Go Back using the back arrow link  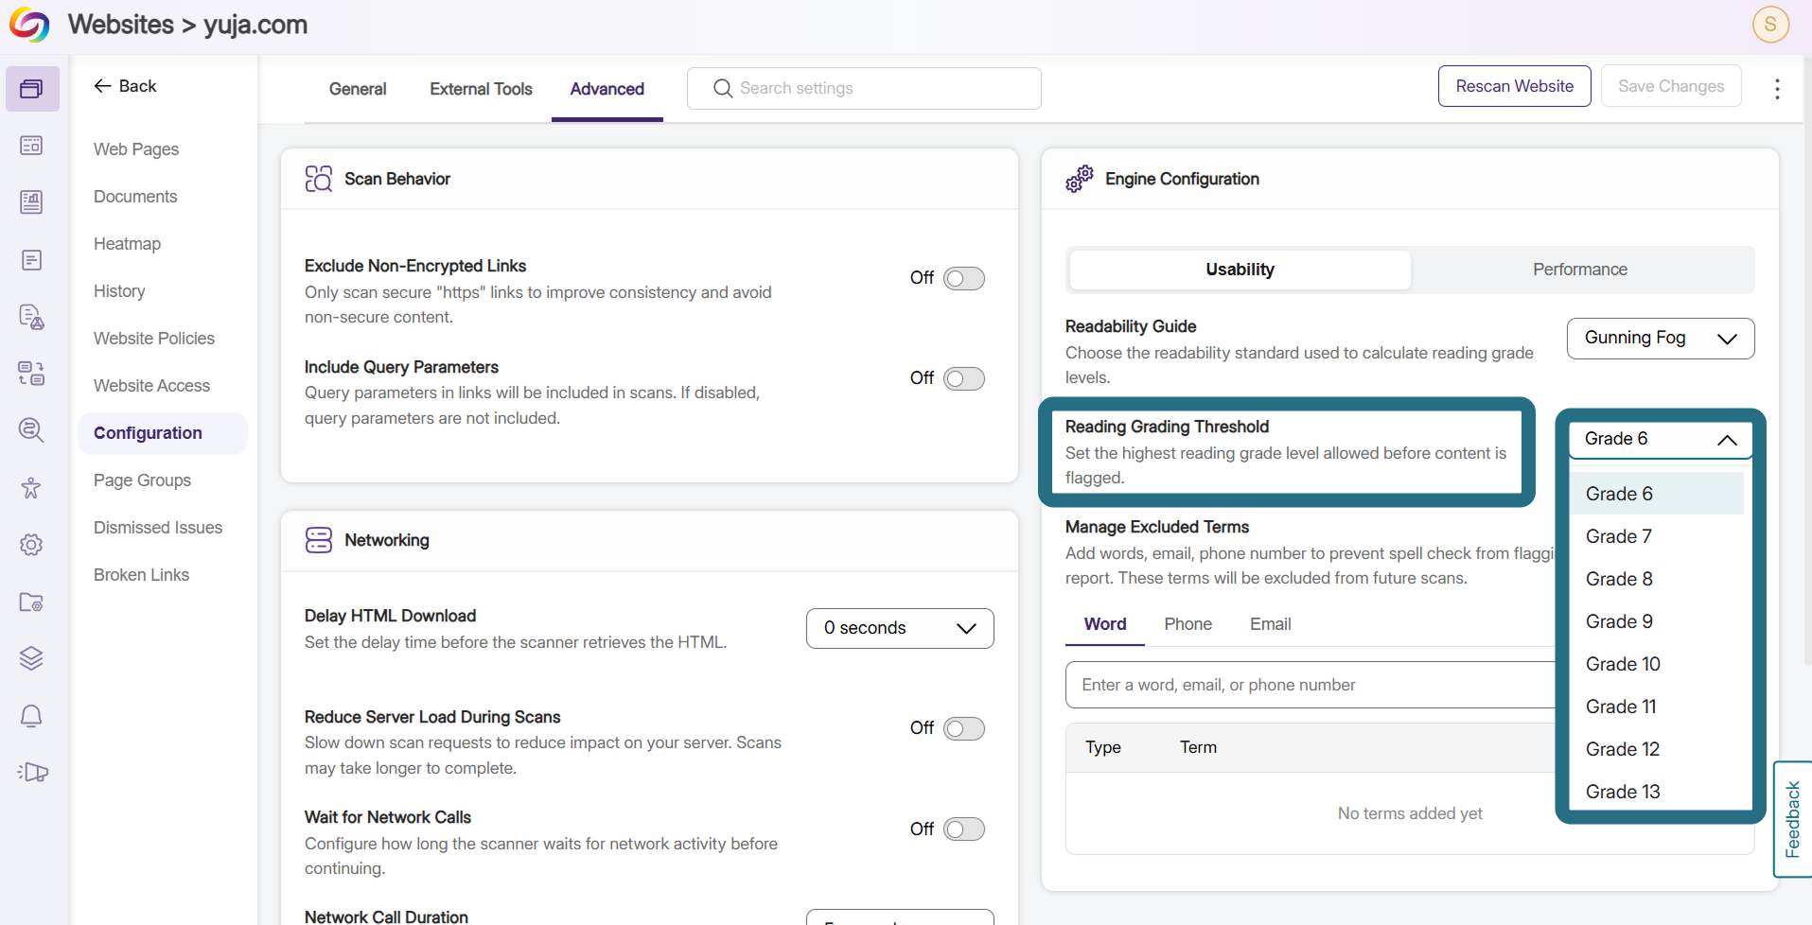[x=125, y=86]
